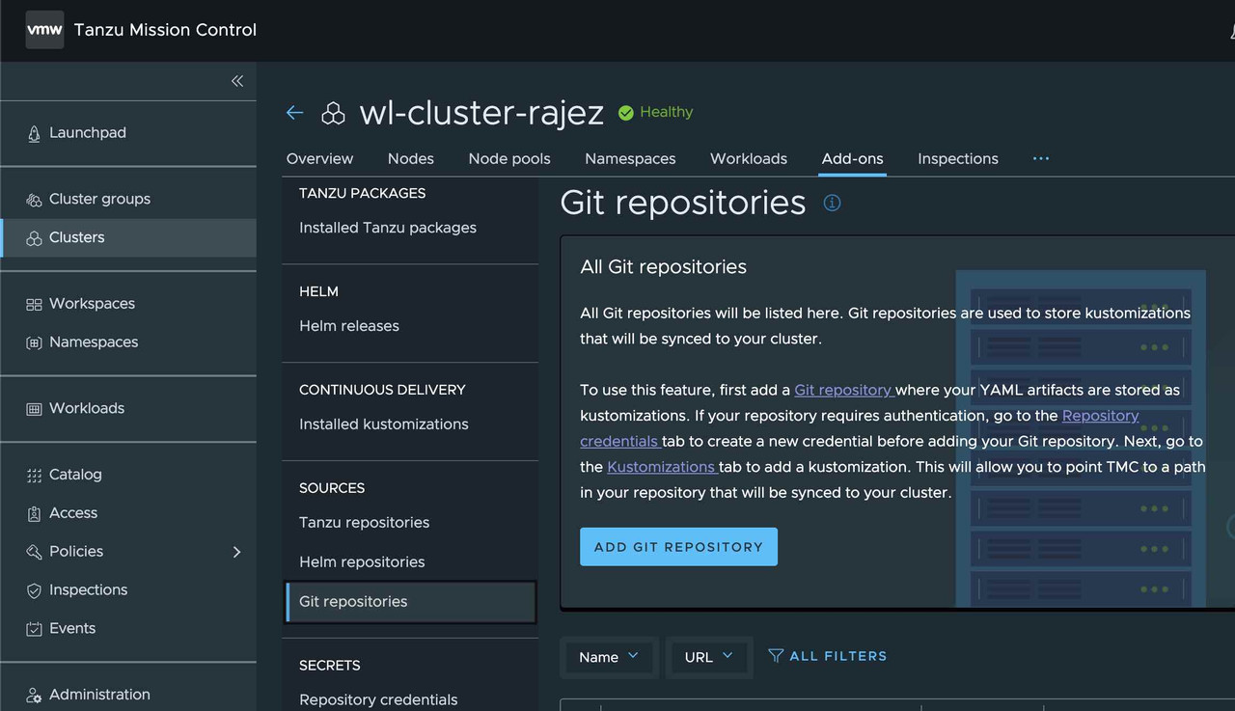The height and width of the screenshot is (711, 1235).
Task: Open Repository credentials under Secrets
Action: click(x=378, y=700)
